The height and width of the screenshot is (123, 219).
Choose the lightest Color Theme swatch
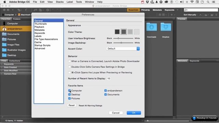(x=137, y=32)
